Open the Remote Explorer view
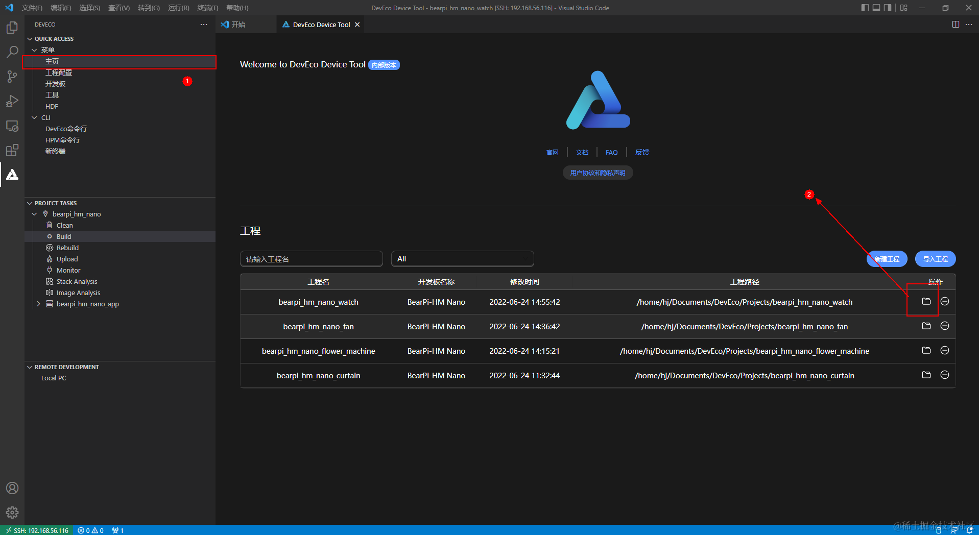The height and width of the screenshot is (535, 979). tap(12, 126)
